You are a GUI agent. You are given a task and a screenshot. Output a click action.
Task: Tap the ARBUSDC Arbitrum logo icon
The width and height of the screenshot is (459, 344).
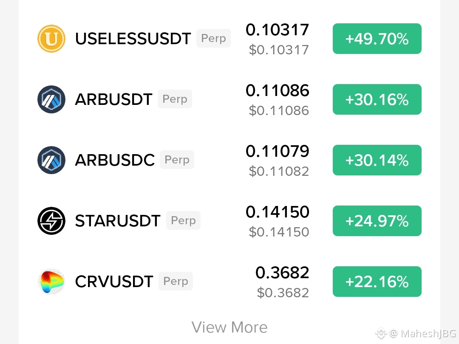tap(51, 160)
